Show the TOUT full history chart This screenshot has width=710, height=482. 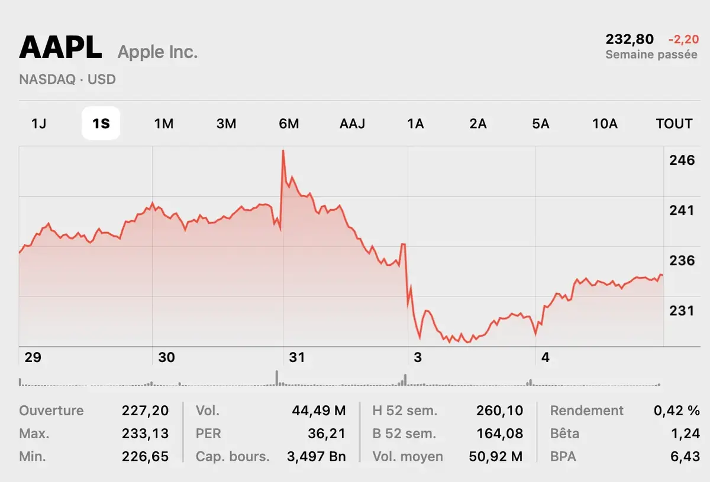674,123
